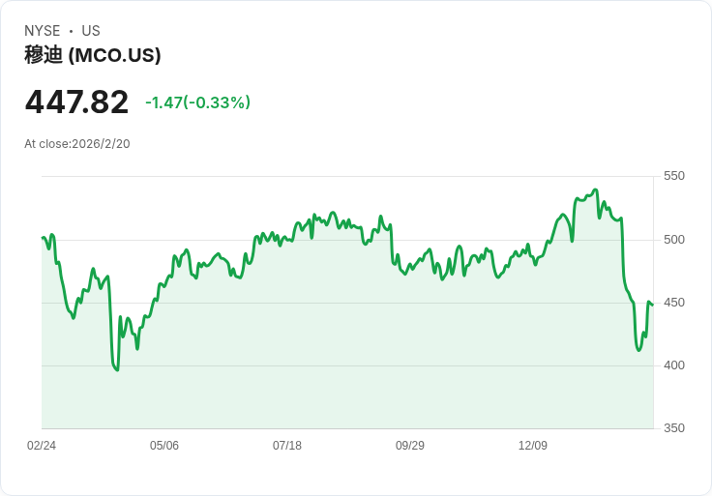The width and height of the screenshot is (712, 496).
Task: Click the 550 price axis label
Action: (x=674, y=176)
